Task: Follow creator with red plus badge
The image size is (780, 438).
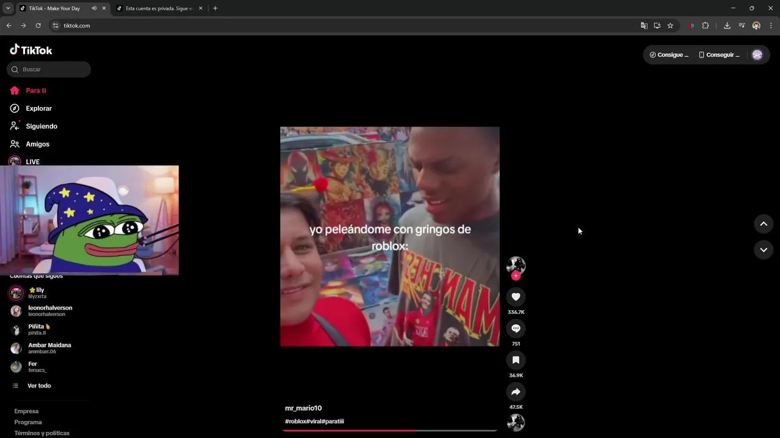Action: tap(516, 276)
